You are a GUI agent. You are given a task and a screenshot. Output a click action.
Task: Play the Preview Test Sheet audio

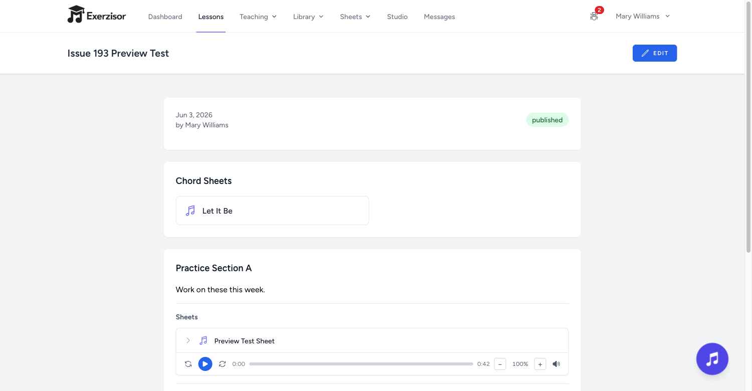[x=205, y=364]
